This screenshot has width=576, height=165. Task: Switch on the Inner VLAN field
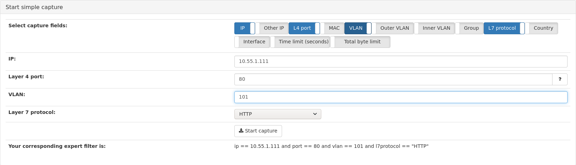click(435, 28)
